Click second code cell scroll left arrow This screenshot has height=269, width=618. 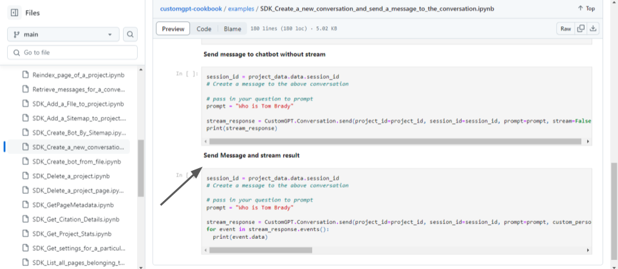[x=205, y=250]
